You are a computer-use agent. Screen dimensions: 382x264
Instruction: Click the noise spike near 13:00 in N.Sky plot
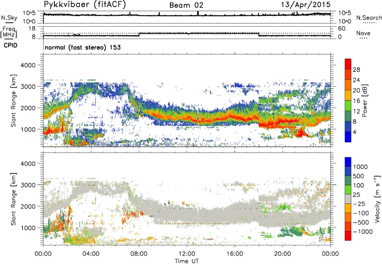point(198,13)
